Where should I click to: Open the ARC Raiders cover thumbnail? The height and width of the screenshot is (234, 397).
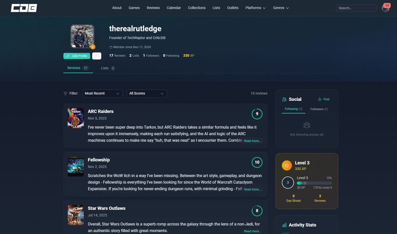click(76, 118)
